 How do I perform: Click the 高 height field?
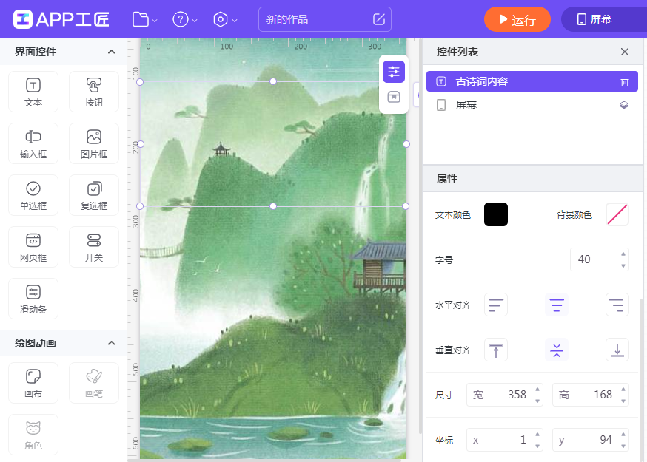point(591,395)
